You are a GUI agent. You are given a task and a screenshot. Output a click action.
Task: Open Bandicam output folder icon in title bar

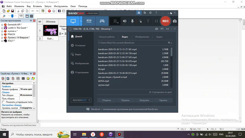[x=145, y=12]
